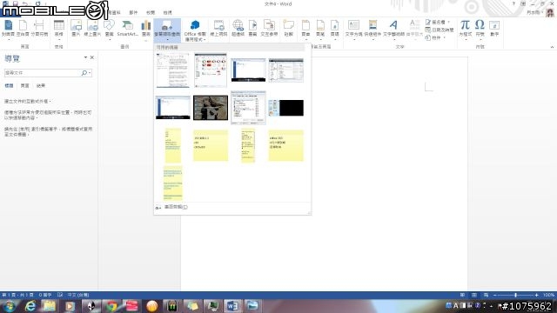
Task: Insert a Cover Page from the ribbon
Action: 8,29
